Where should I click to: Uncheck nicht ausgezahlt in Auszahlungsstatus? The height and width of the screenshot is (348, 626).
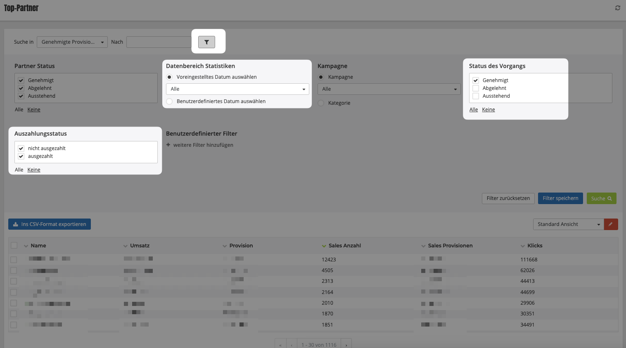21,148
